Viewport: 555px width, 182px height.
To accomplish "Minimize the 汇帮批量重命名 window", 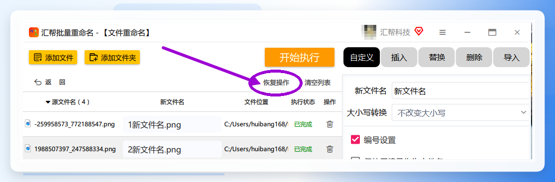I will (x=467, y=32).
